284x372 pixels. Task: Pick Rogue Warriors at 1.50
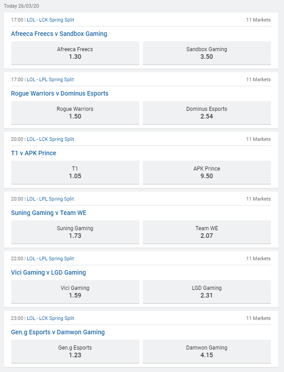(75, 113)
